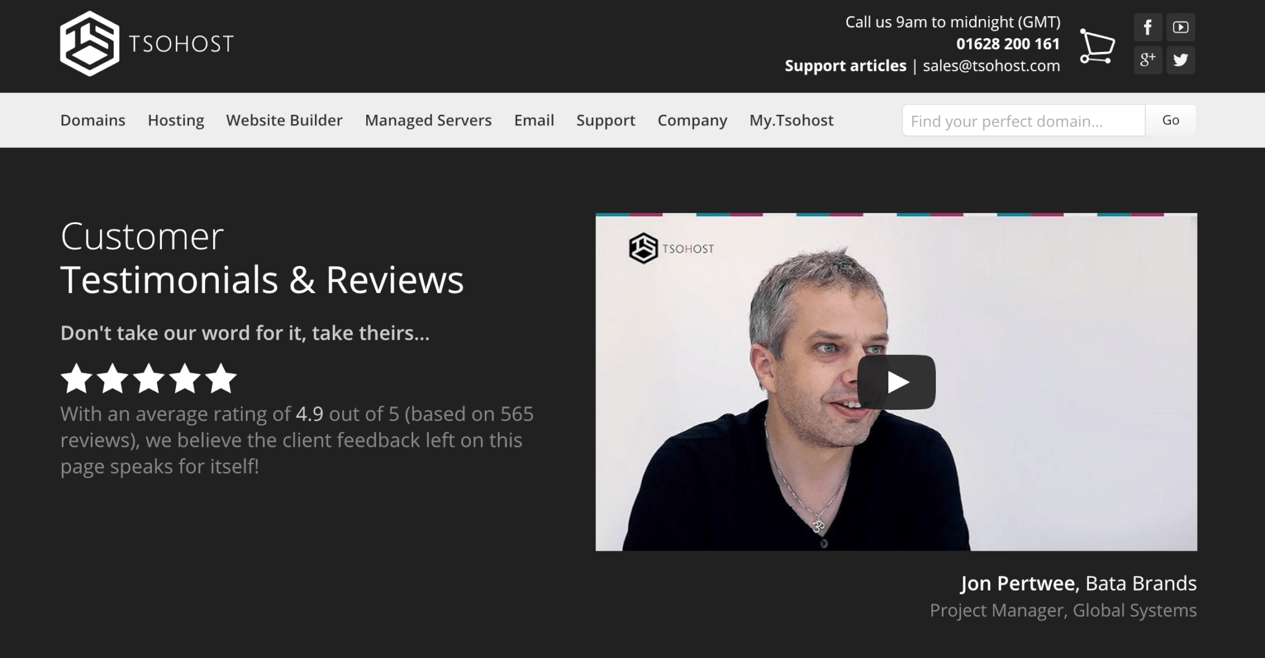This screenshot has width=1265, height=658.
Task: Click the TSOHOST wordmark in header
Action: 181,44
